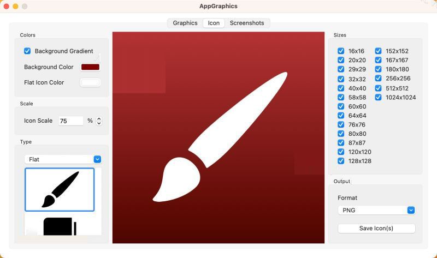Increase icon scale with stepper up arrow
Image resolution: width=437 pixels, height=258 pixels.
click(x=99, y=118)
